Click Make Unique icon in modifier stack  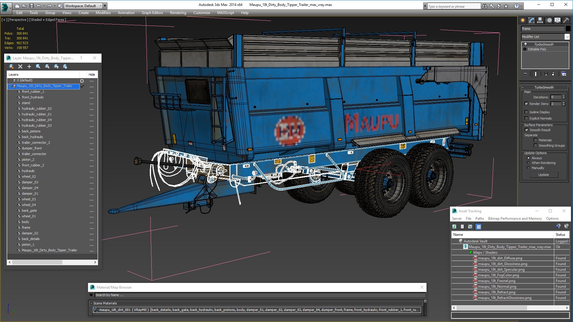(x=546, y=74)
